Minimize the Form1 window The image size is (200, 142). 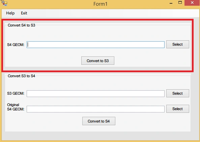[171, 3]
